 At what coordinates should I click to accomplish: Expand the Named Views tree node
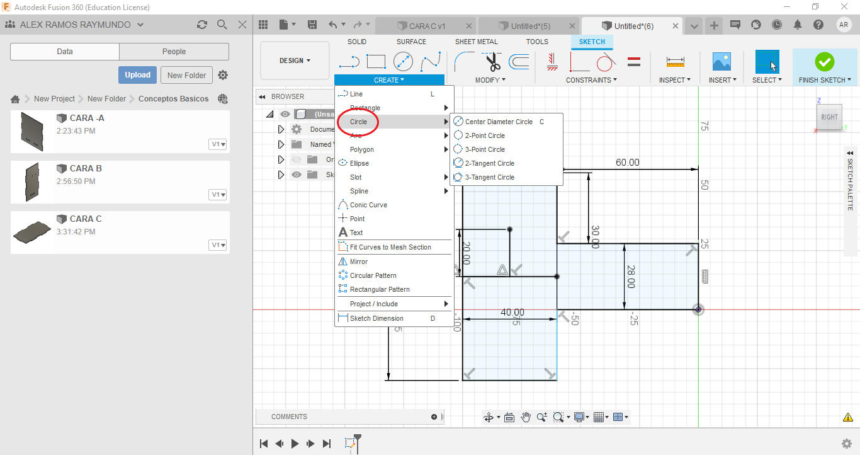[x=281, y=144]
